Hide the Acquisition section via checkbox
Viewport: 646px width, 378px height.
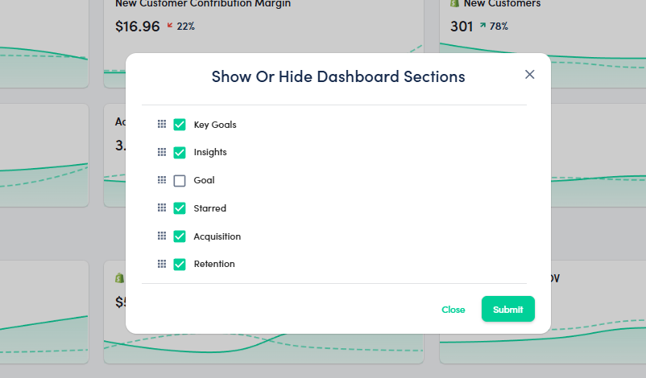[x=180, y=236]
